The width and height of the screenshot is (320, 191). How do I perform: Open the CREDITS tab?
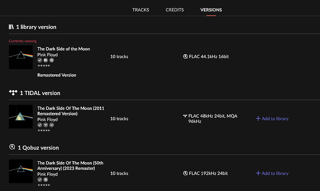pos(175,10)
